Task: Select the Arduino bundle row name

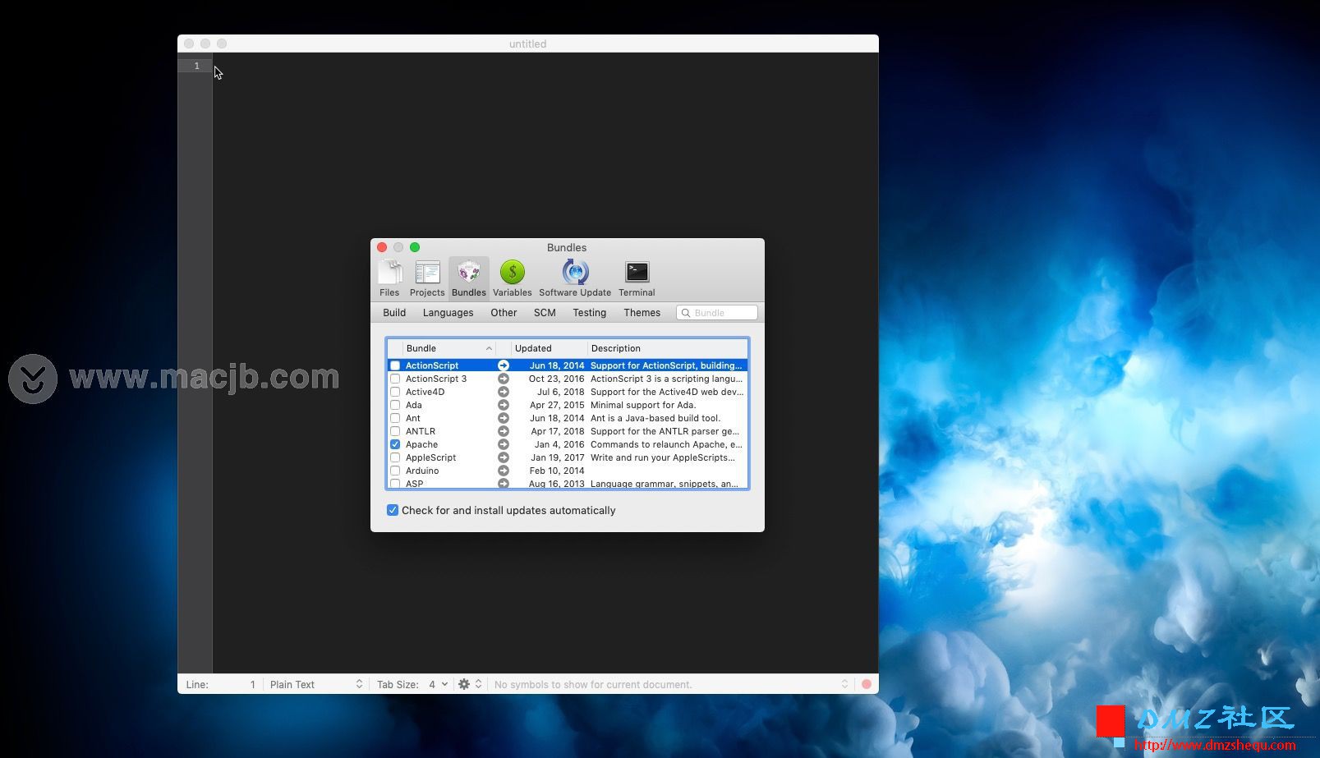Action: tap(422, 471)
